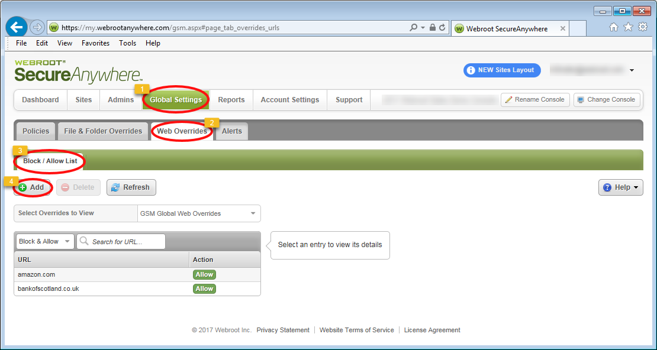Image resolution: width=657 pixels, height=350 pixels.
Task: Open the Help dropdown button
Action: (x=620, y=187)
